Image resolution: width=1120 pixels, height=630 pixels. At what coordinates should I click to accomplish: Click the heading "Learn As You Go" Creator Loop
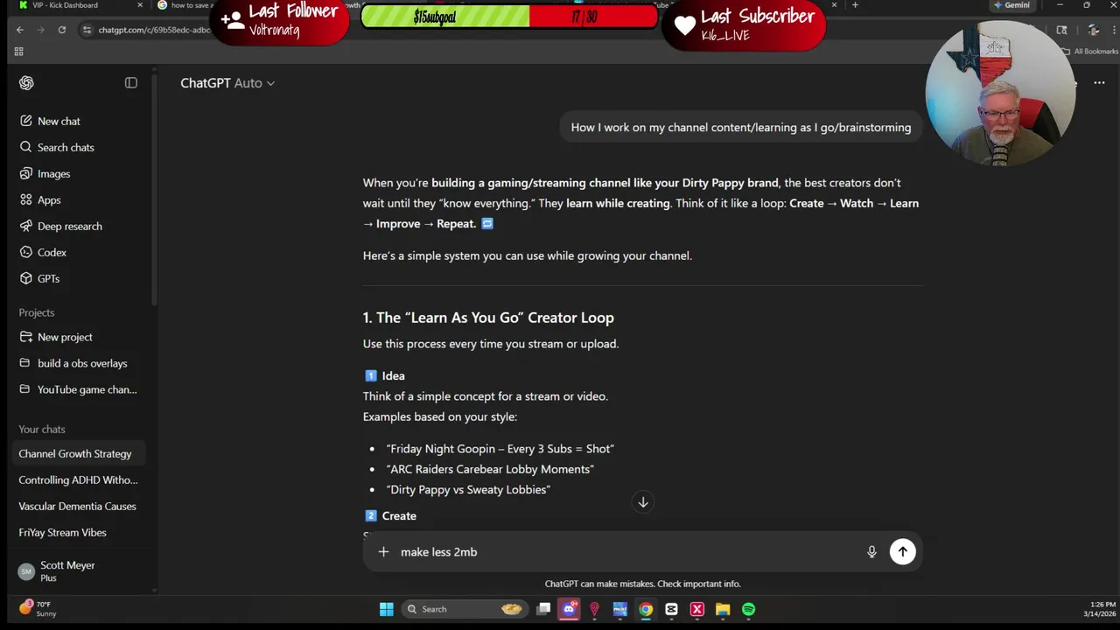coord(488,318)
